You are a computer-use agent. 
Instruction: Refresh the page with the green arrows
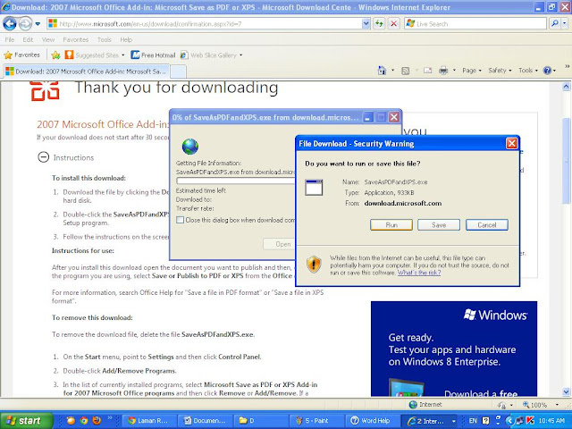point(379,24)
